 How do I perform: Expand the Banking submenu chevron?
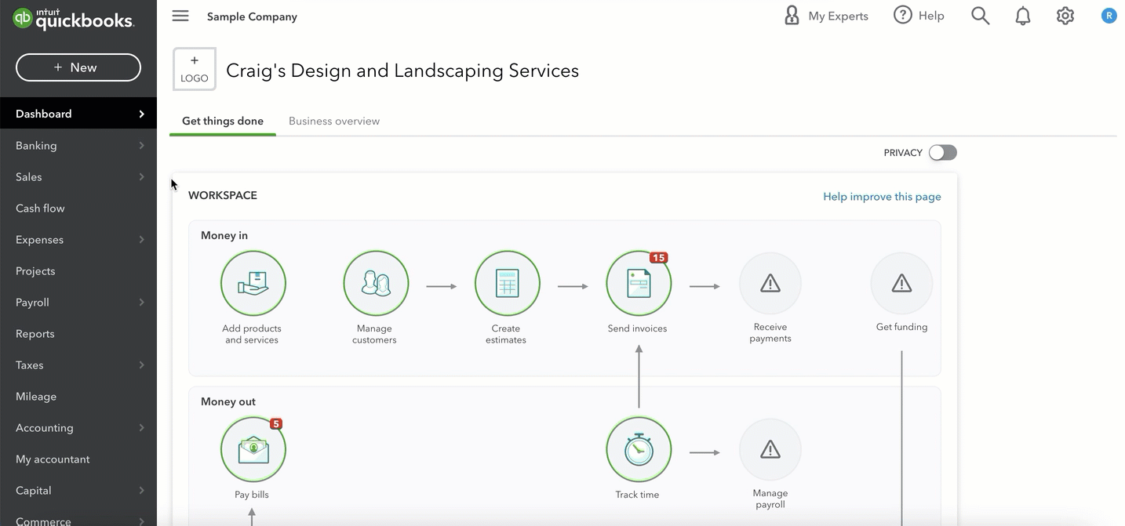pos(141,145)
